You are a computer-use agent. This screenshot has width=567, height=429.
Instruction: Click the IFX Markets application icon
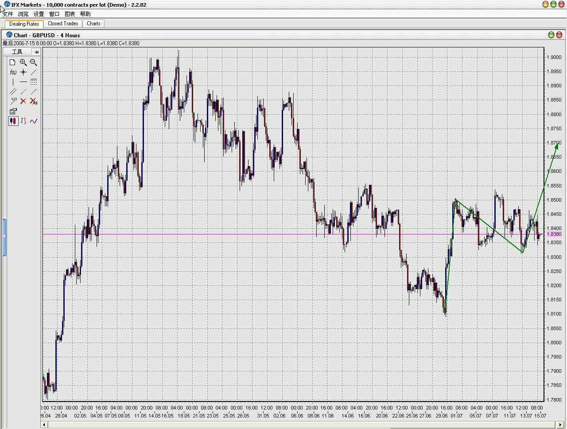pyautogui.click(x=7, y=4)
